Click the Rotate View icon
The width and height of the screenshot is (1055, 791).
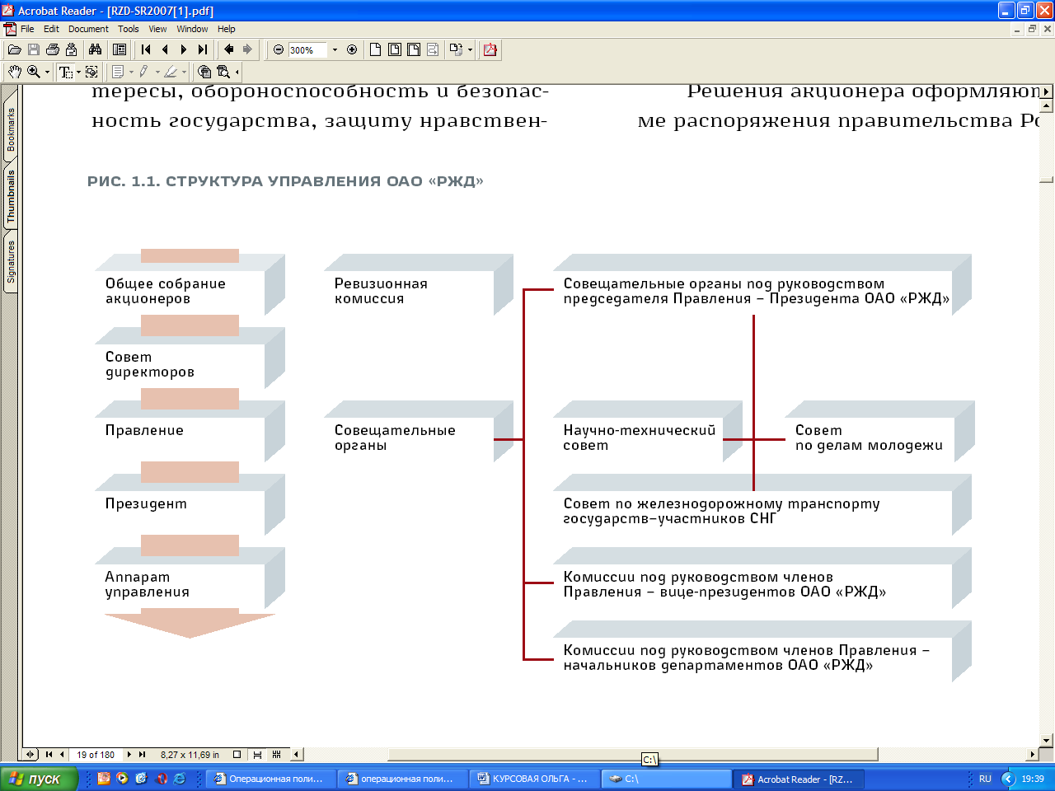click(455, 50)
